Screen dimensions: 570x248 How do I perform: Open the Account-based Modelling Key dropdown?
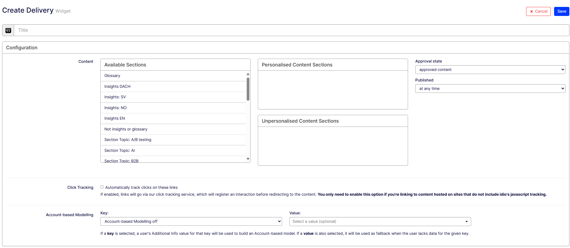pyautogui.click(x=191, y=222)
